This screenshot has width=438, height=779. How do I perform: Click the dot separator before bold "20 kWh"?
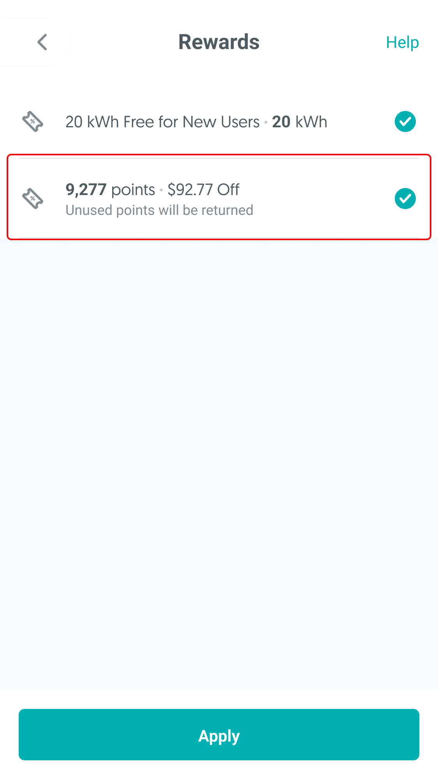click(x=266, y=122)
